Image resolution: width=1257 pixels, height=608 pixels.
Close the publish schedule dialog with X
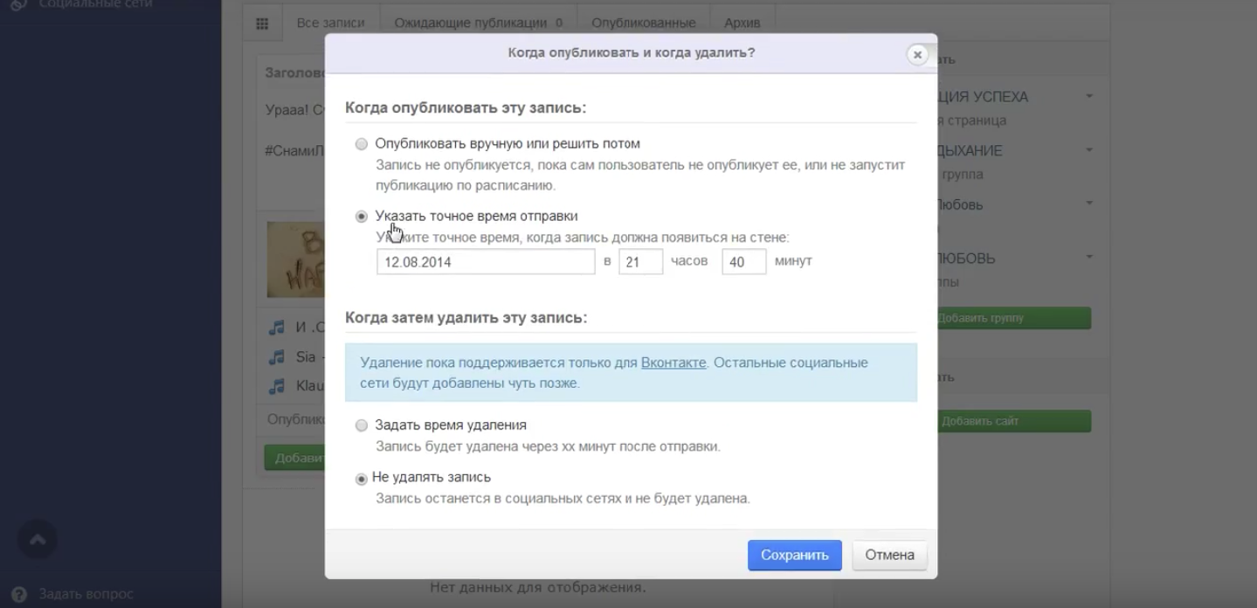tap(916, 54)
